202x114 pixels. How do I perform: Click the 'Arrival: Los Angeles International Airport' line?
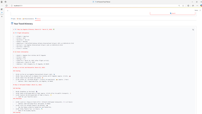(x=39, y=45)
